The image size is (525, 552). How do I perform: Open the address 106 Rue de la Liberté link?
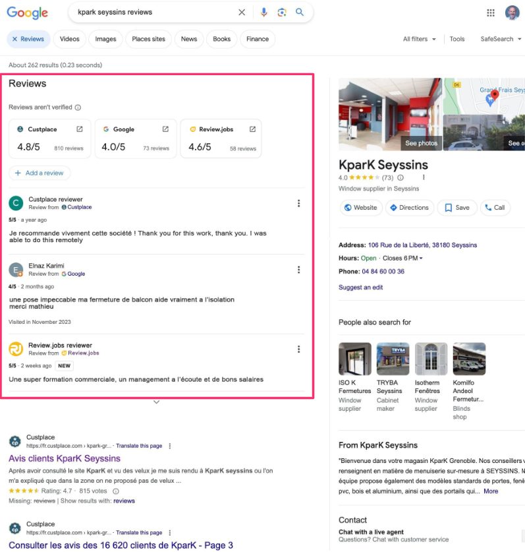422,245
